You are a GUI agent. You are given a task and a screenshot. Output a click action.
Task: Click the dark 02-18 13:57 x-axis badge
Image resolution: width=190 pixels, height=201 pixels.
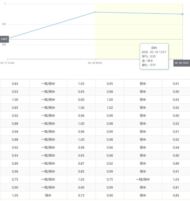pyautogui.click(x=182, y=63)
